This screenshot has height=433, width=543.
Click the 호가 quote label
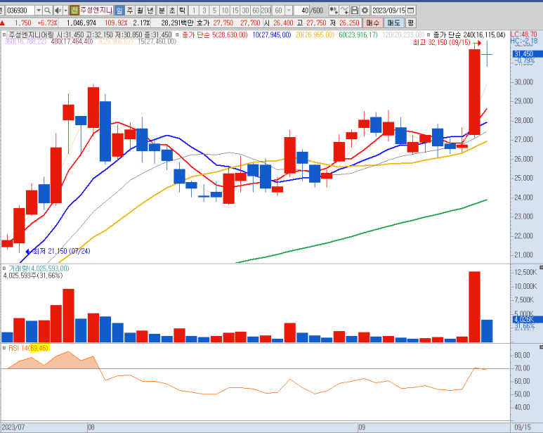click(x=203, y=23)
